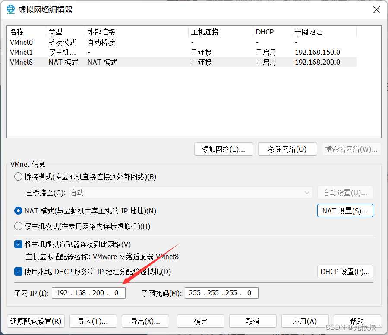This screenshot has width=388, height=335.
Task: Select the VMnet8 NAT network row
Action: click(x=183, y=62)
